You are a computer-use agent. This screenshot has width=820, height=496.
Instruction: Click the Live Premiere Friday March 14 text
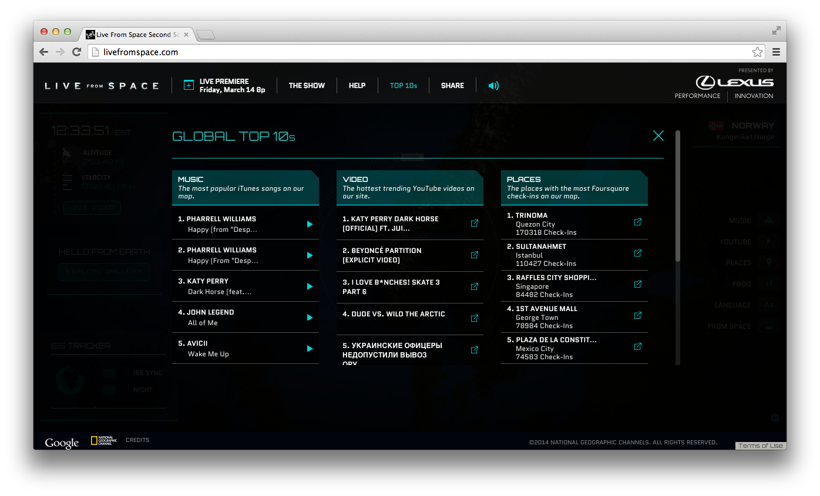click(232, 86)
